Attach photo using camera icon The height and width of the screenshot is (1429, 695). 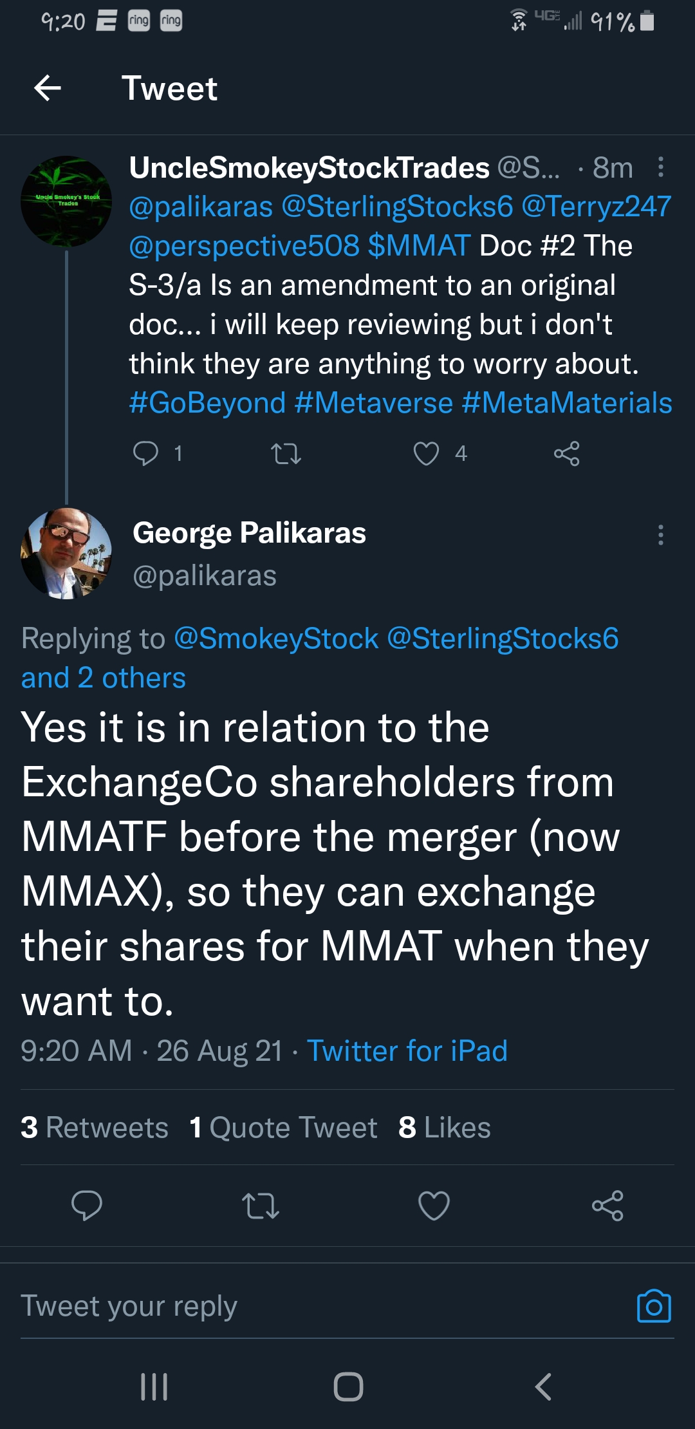coord(654,1306)
